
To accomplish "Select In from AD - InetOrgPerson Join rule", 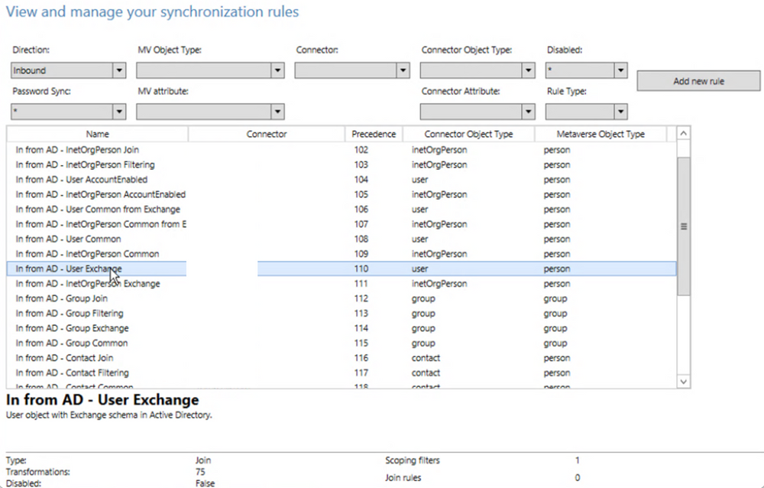I will coord(76,150).
